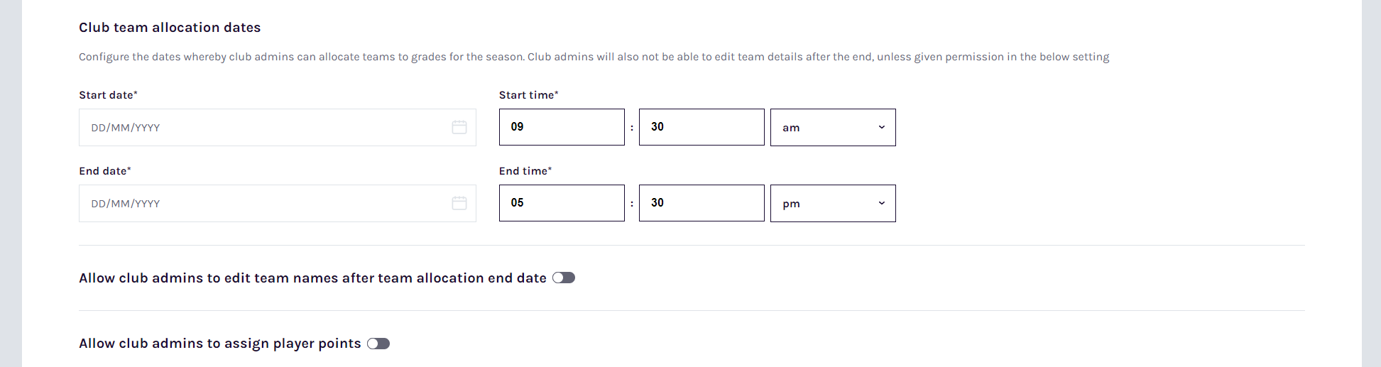Open the Start date calendar picker icon
This screenshot has height=367, width=1381.
coord(459,127)
